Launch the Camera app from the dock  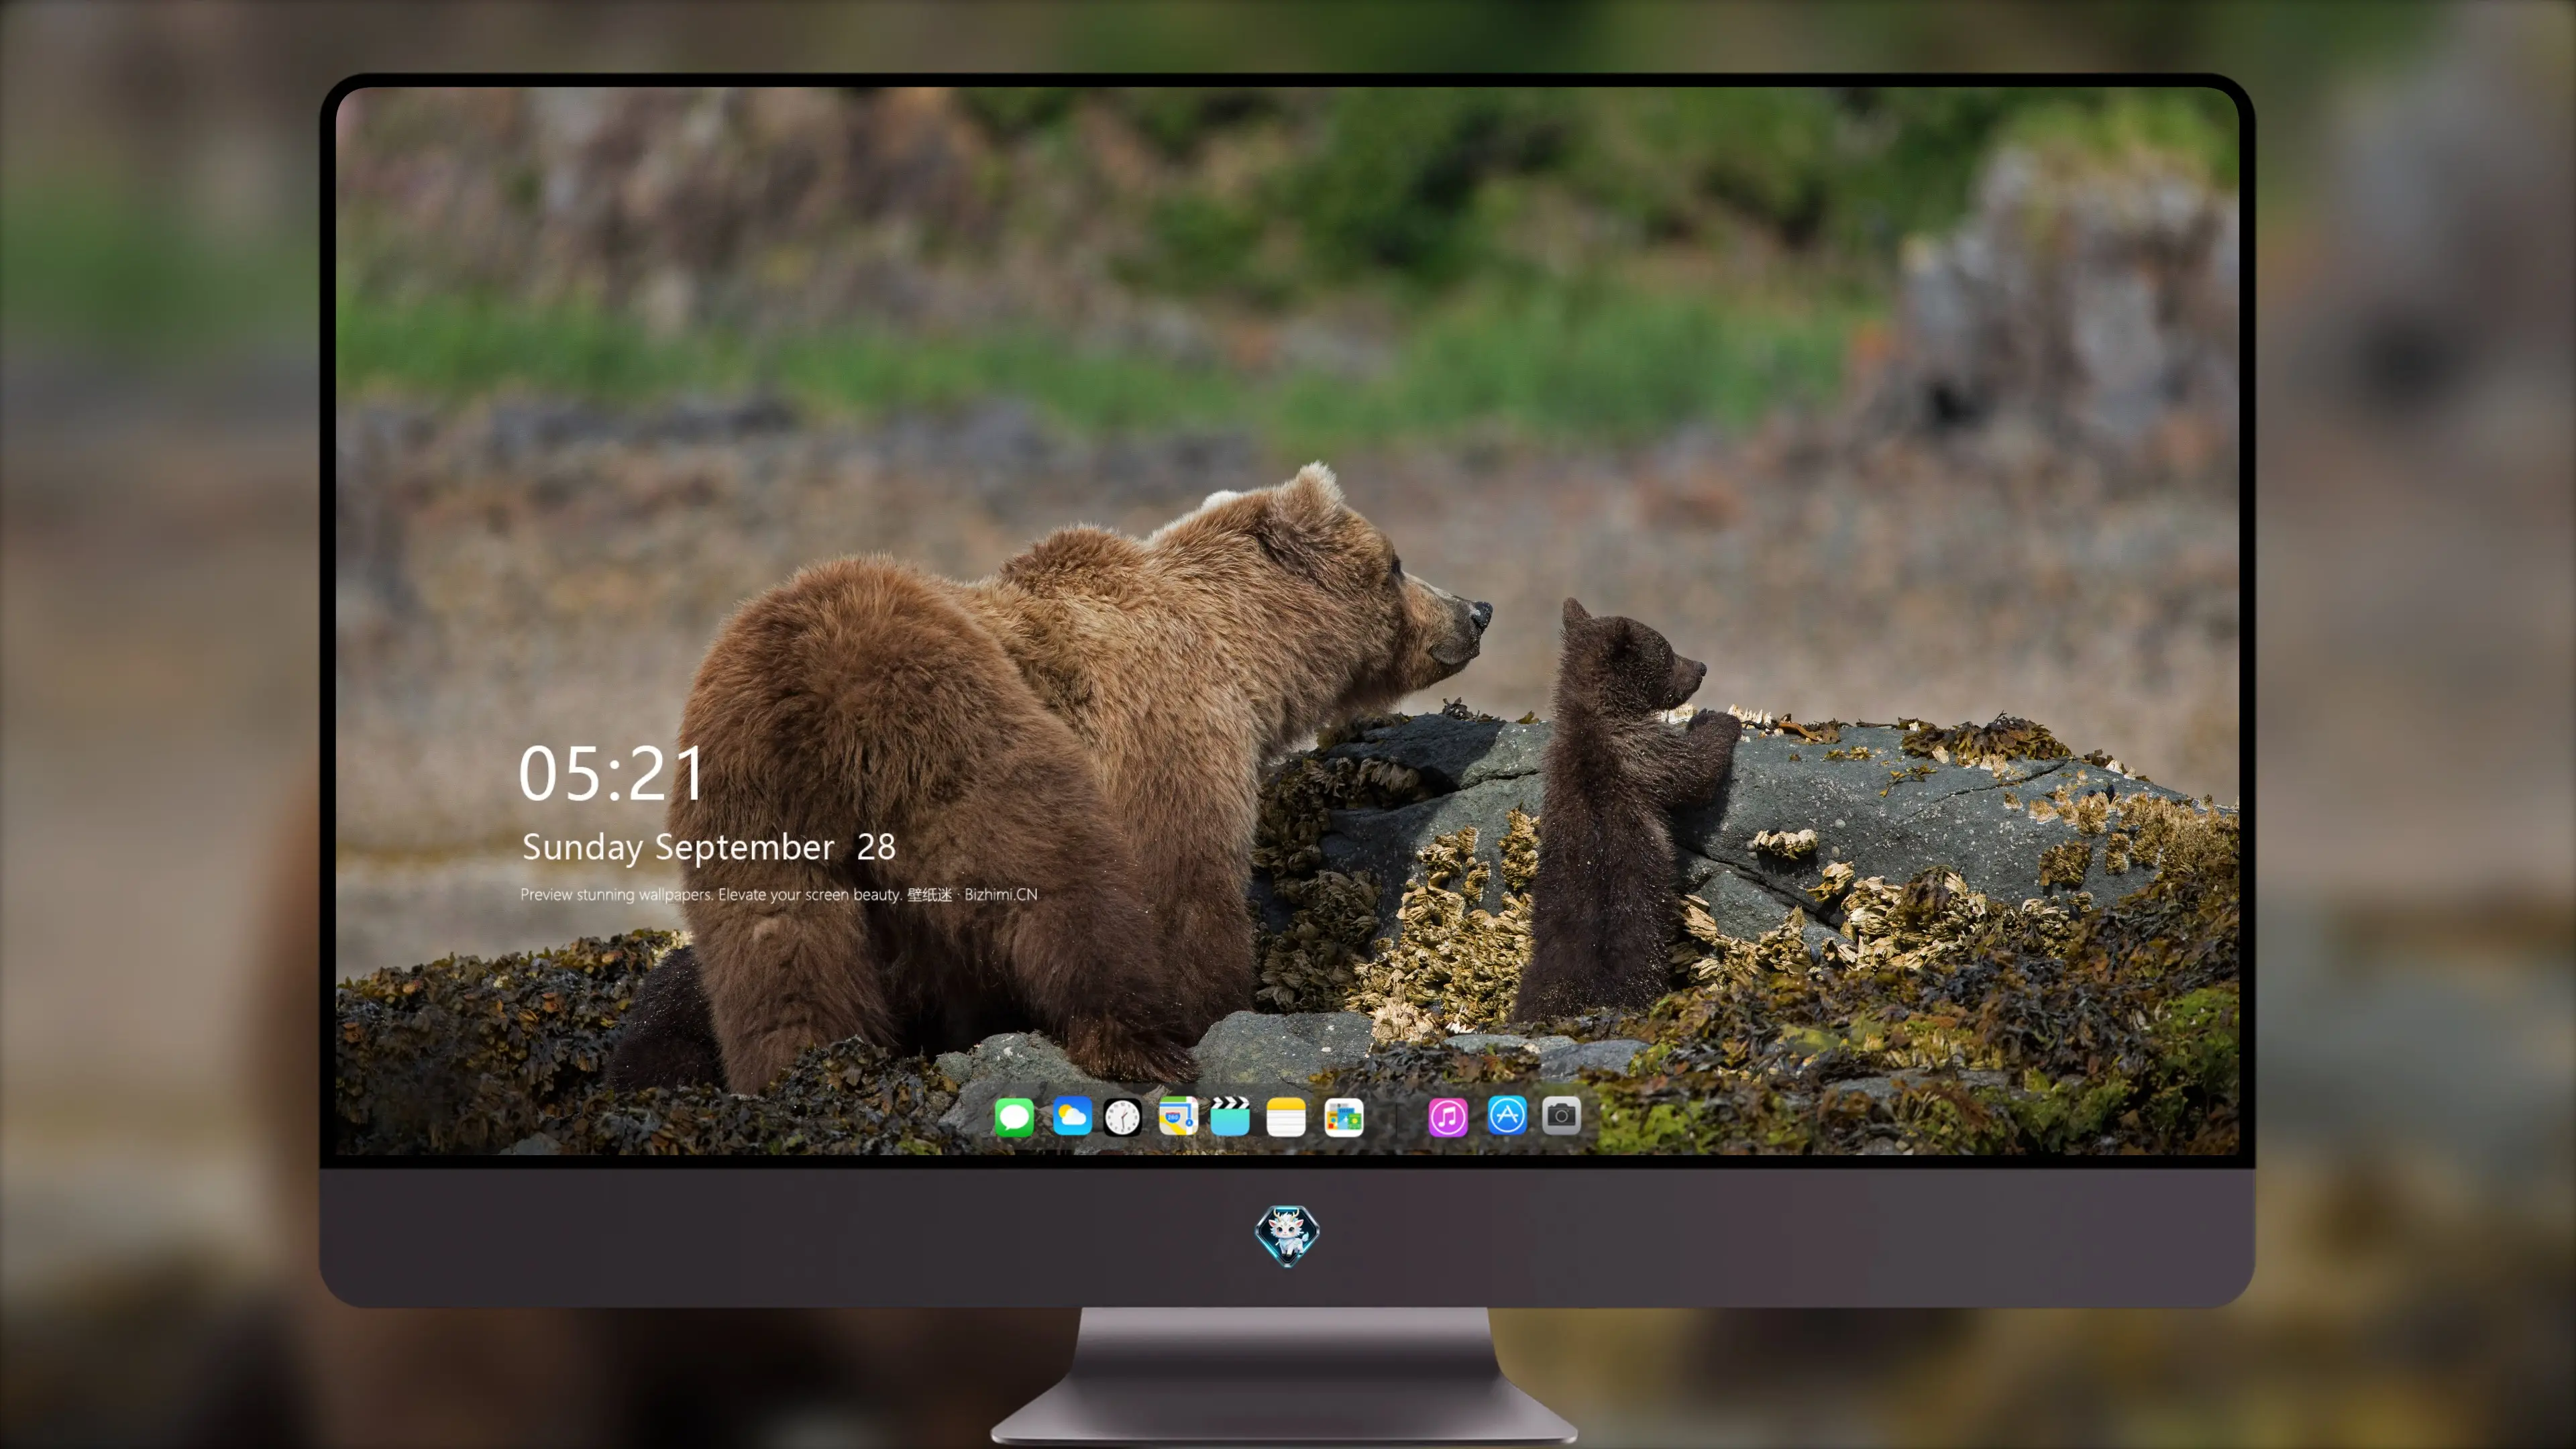coord(1561,1115)
